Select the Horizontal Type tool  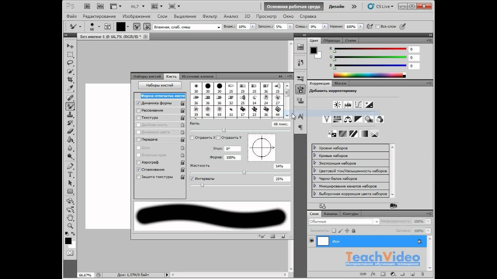pos(70,175)
